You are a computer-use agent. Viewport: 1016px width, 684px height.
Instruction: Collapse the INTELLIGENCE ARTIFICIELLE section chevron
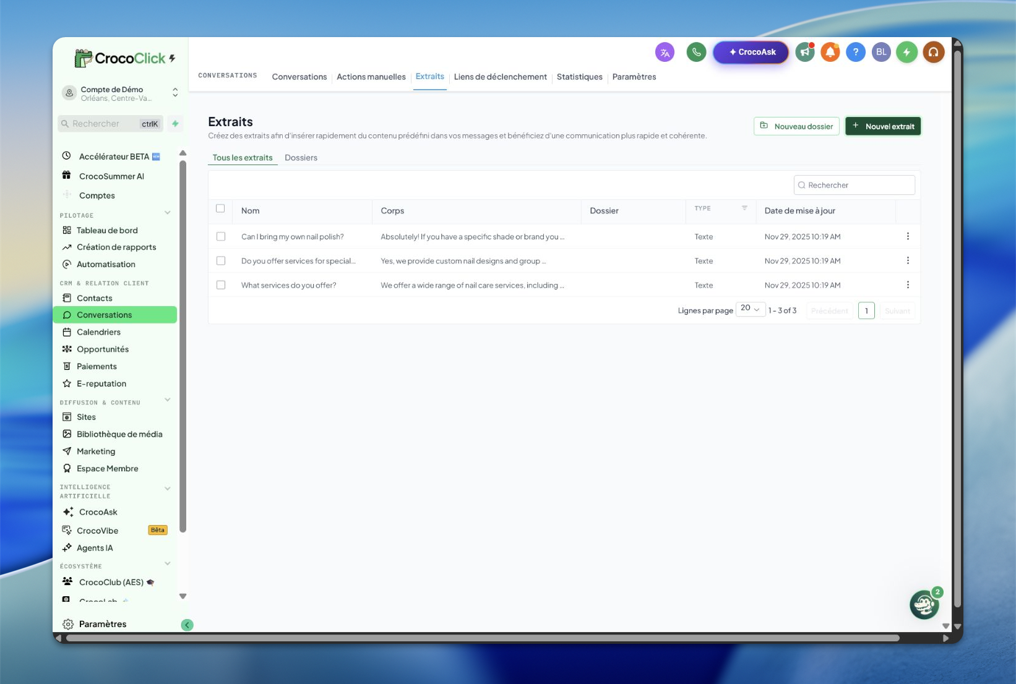click(x=167, y=489)
